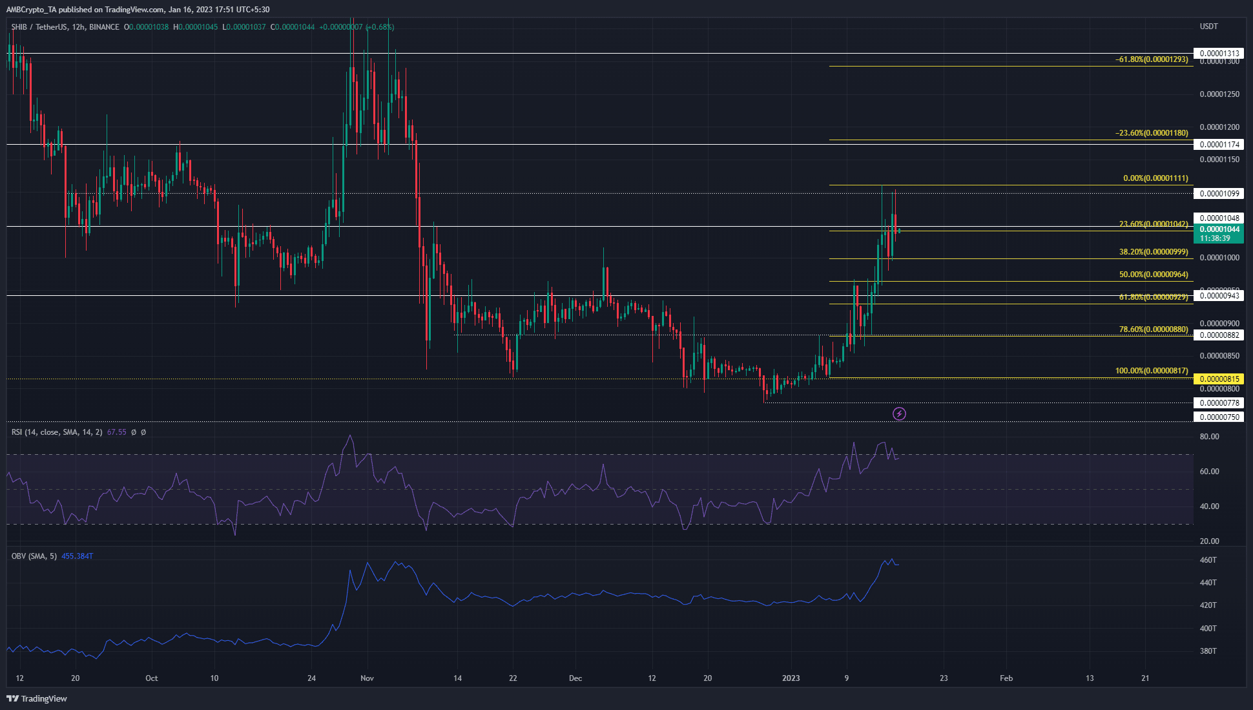Click the purple lightning bolt event icon

point(899,413)
